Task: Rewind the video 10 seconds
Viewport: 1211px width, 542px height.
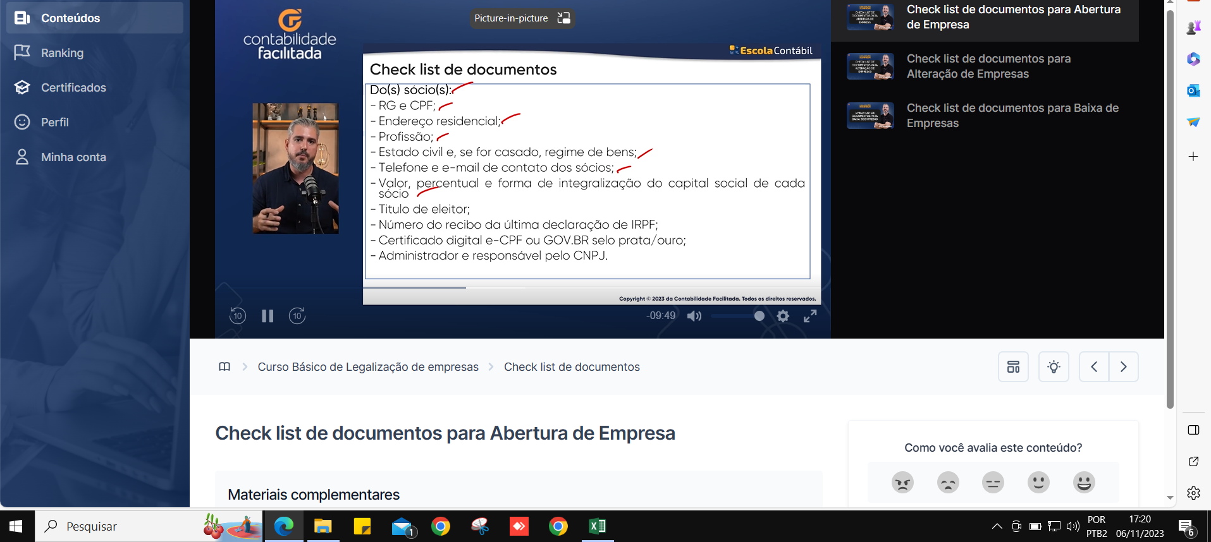Action: click(238, 316)
